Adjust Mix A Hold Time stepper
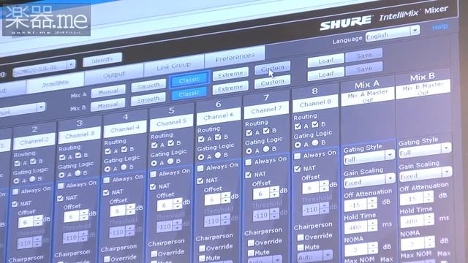This screenshot has height=263, width=468. point(372,226)
